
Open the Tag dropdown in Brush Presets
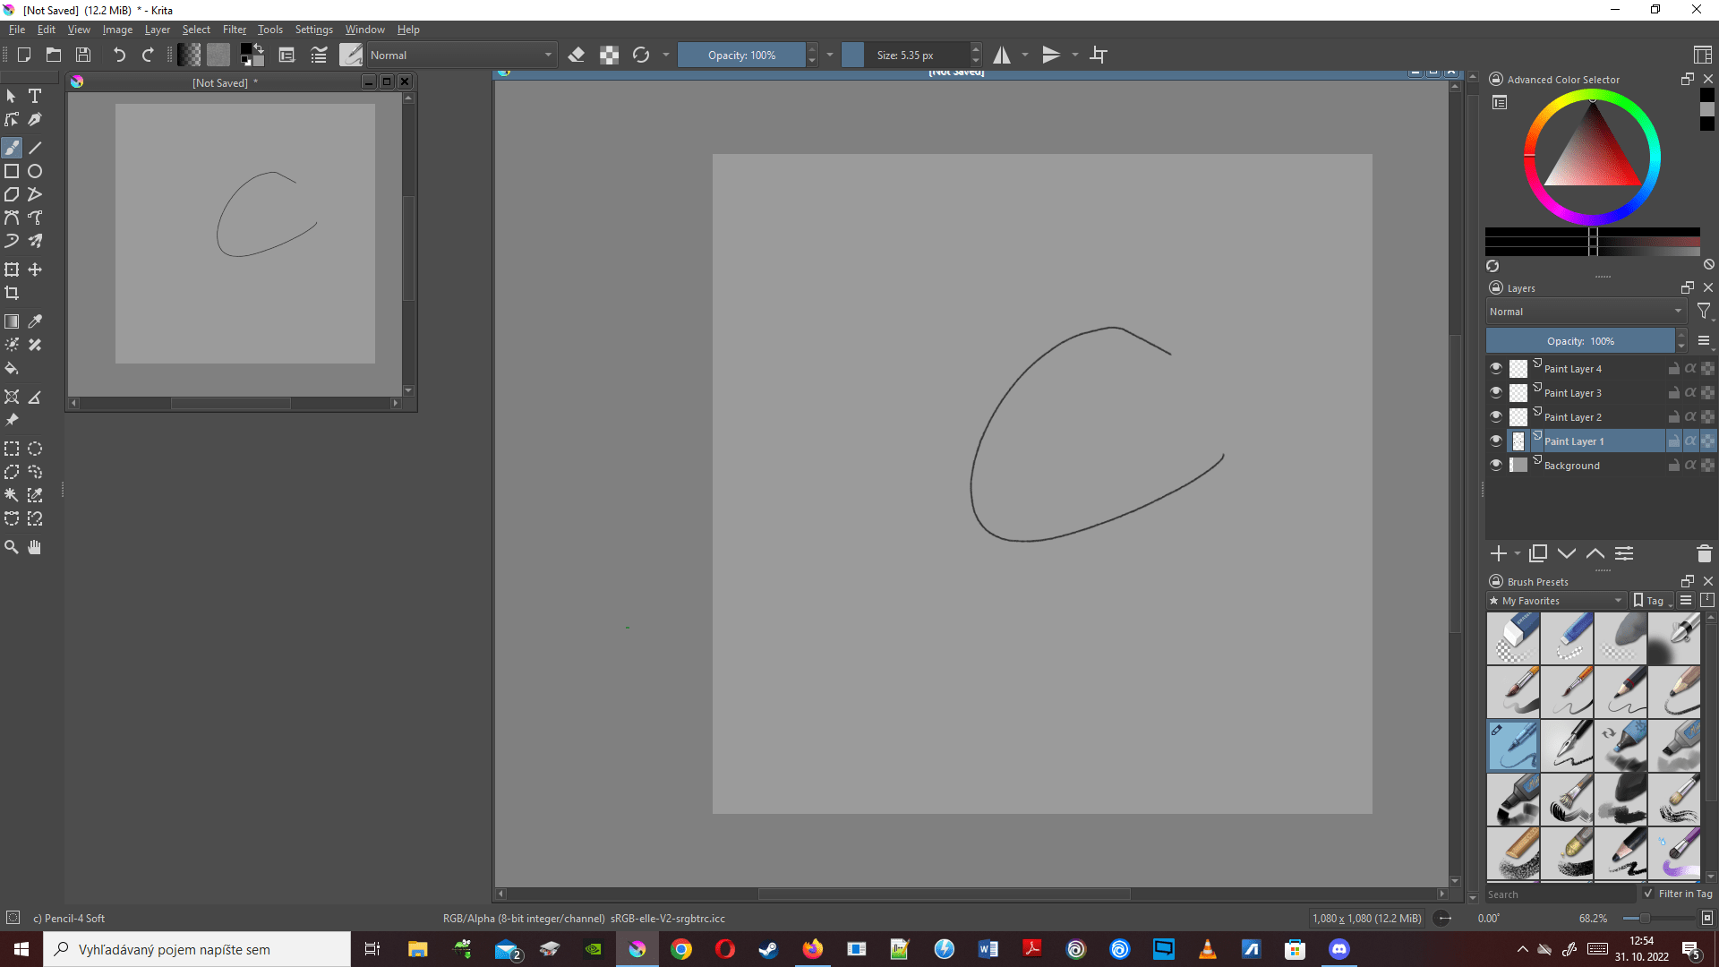1651,600
